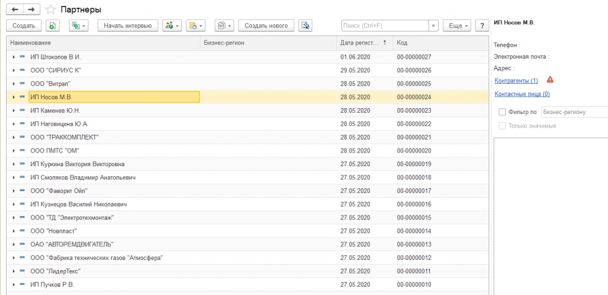Click the Создать нового button
Viewport: 608px width, 295px height.
coord(267,26)
